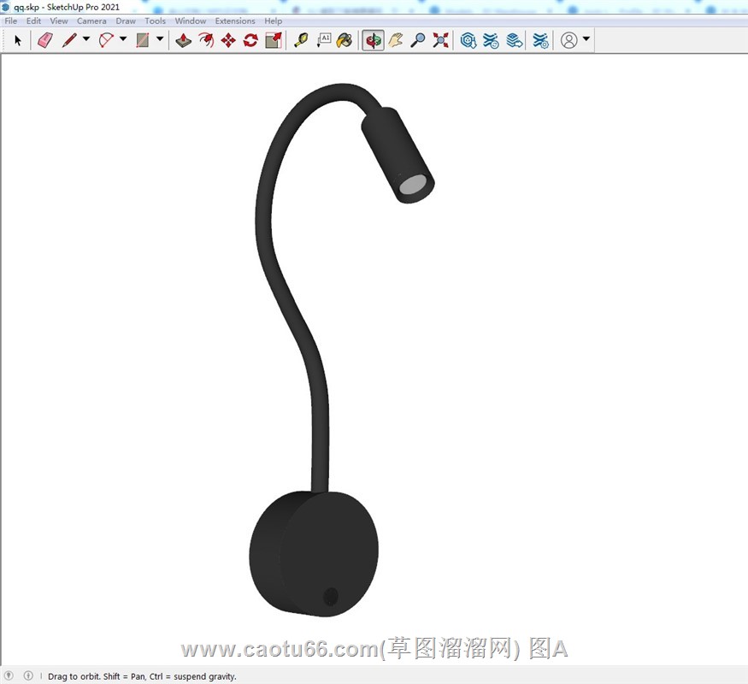Select the Move tool
748x684 pixels.
click(x=228, y=40)
